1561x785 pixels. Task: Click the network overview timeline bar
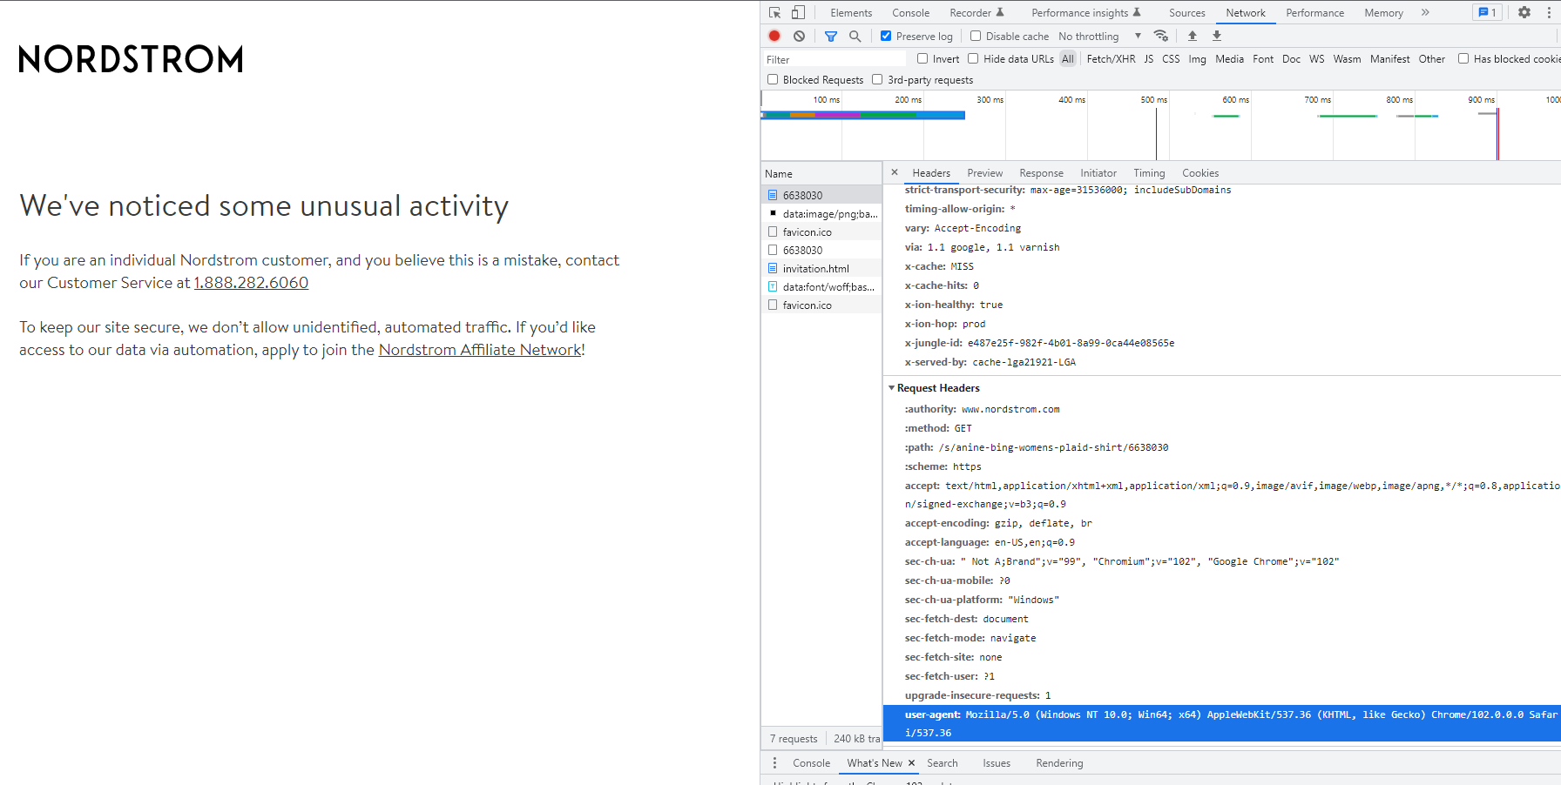(x=863, y=115)
